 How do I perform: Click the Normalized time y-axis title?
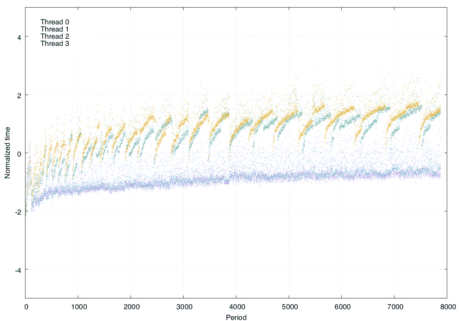pyautogui.click(x=7, y=153)
